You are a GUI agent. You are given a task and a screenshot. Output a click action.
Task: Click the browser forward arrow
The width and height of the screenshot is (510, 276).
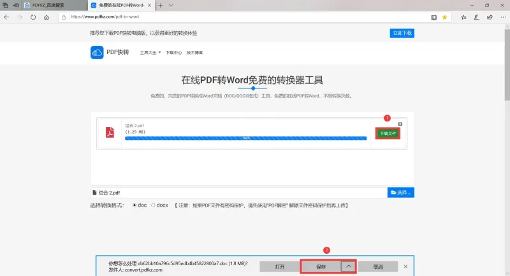pos(20,17)
